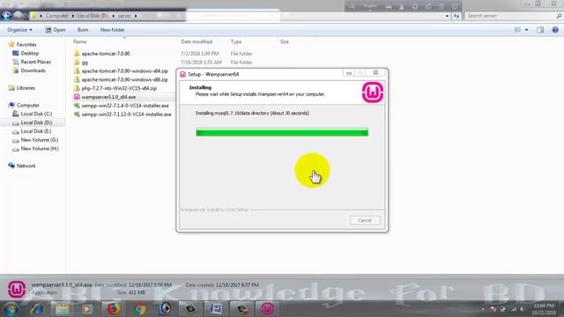Viewport: 564px width, 317px height.
Task: Open the Organize dropdown menu
Action: point(19,30)
